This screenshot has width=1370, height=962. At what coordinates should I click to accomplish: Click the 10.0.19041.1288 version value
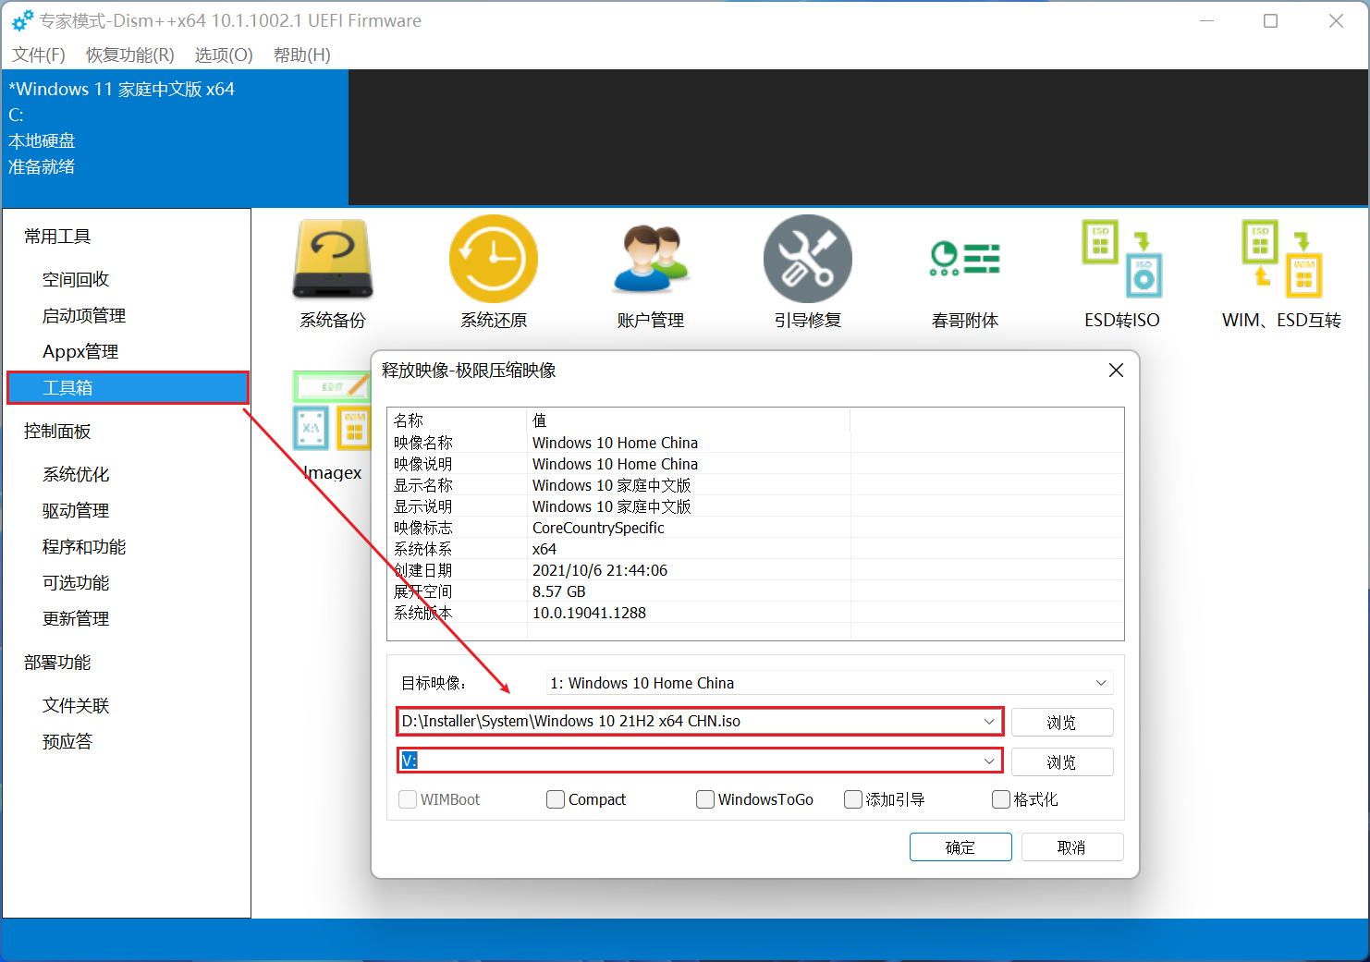pos(589,613)
